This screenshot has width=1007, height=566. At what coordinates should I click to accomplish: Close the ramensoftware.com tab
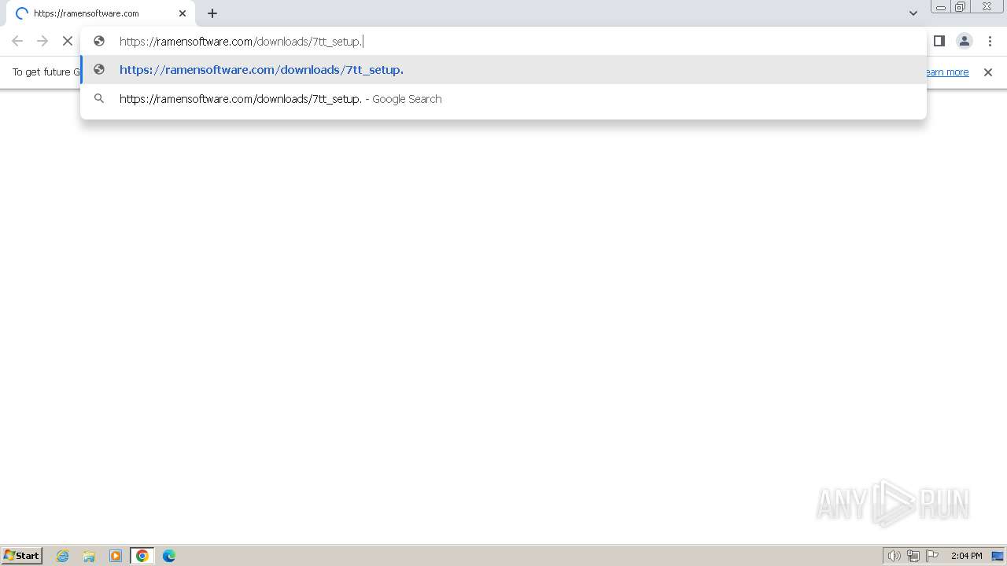[x=183, y=13]
